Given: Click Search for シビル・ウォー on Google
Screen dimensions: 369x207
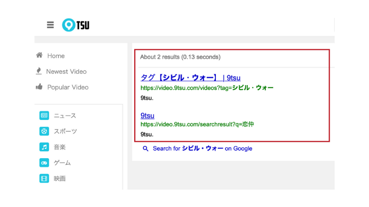Looking at the screenshot, I should 202,148.
